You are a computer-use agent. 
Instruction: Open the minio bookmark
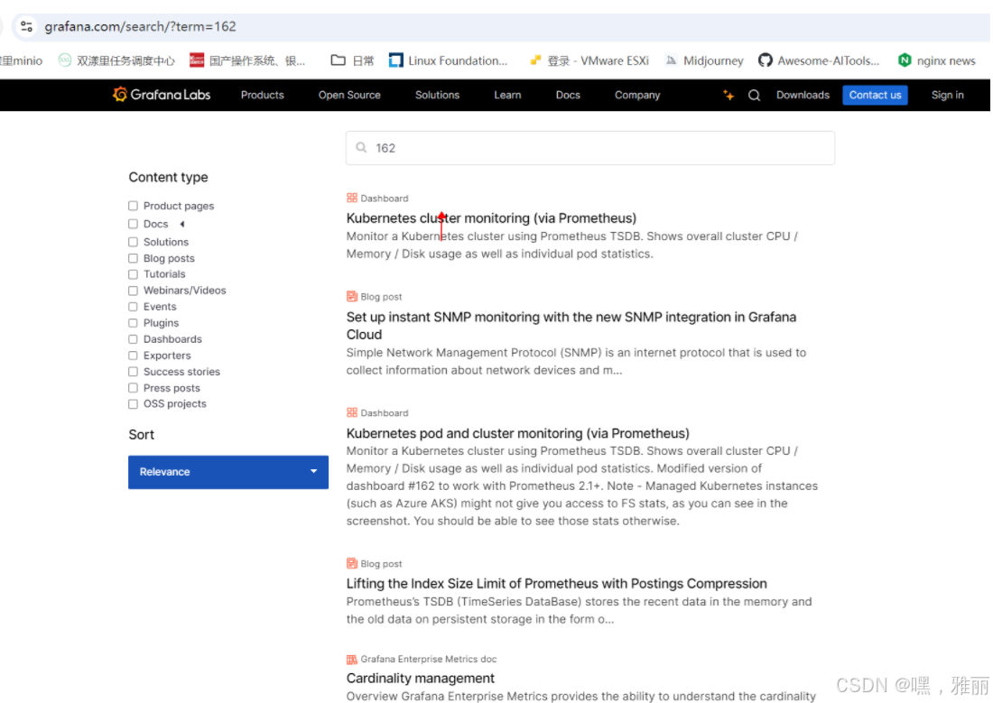coord(22,60)
